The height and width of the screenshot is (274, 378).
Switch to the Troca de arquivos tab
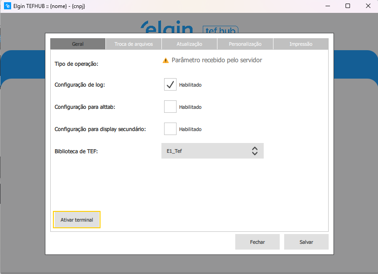pyautogui.click(x=133, y=44)
